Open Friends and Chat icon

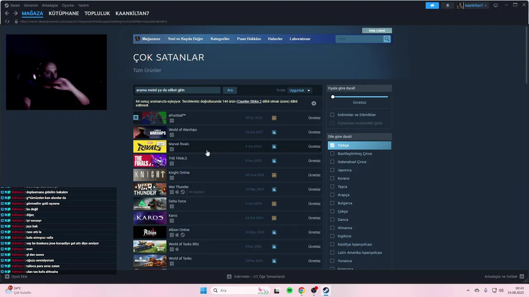coord(522,276)
